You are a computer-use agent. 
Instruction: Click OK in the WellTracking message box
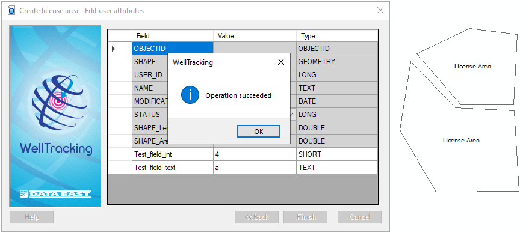(259, 132)
